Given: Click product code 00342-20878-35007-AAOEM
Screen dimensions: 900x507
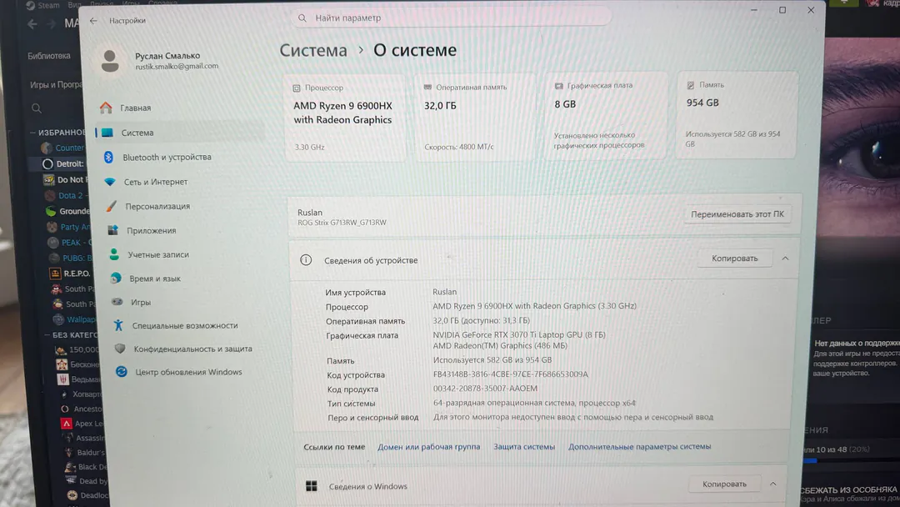Looking at the screenshot, I should (485, 389).
